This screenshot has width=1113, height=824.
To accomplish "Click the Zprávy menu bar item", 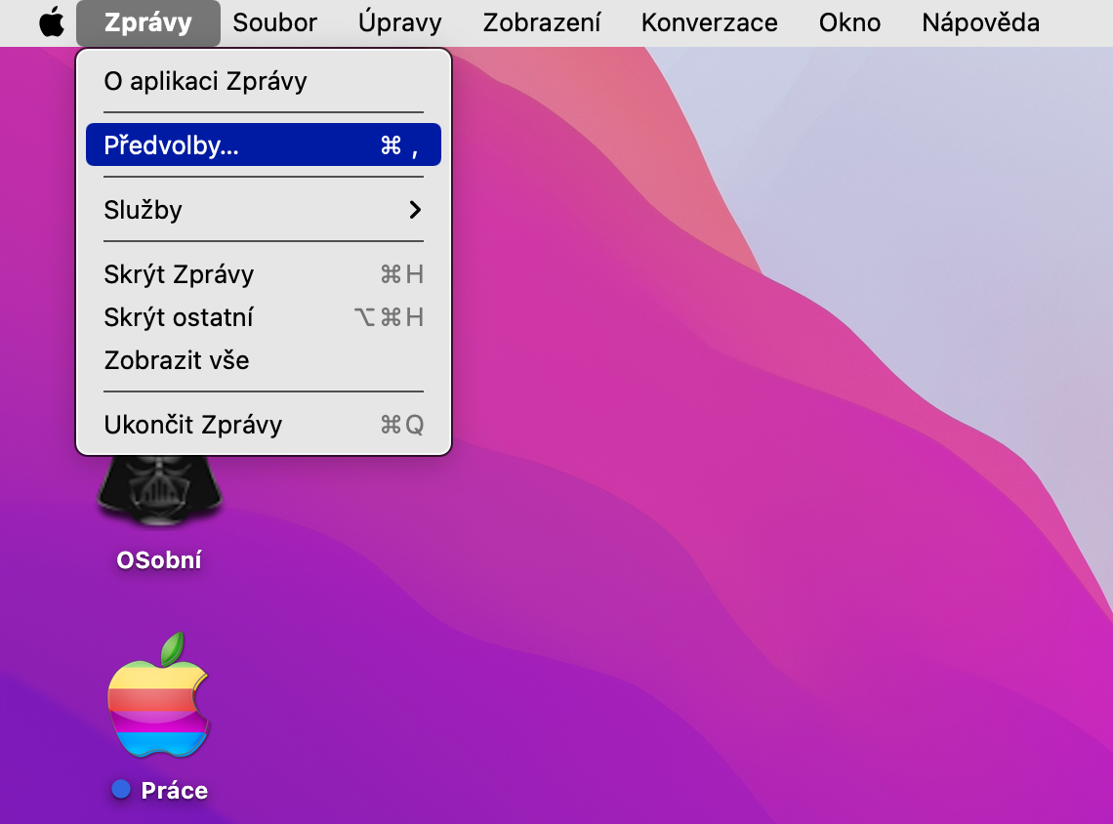I will (x=148, y=22).
